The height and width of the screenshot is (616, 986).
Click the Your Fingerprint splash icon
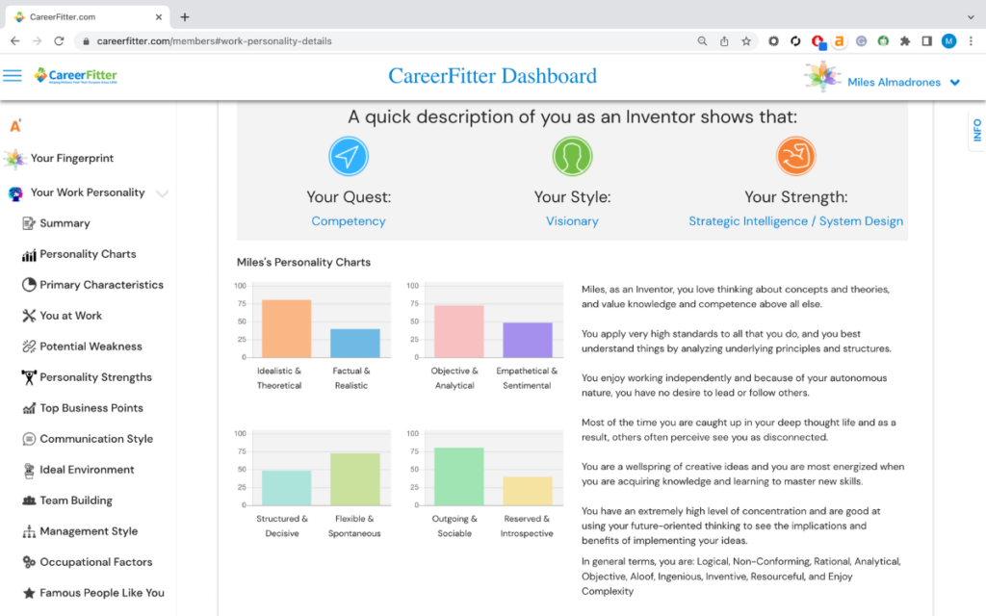[x=14, y=159]
